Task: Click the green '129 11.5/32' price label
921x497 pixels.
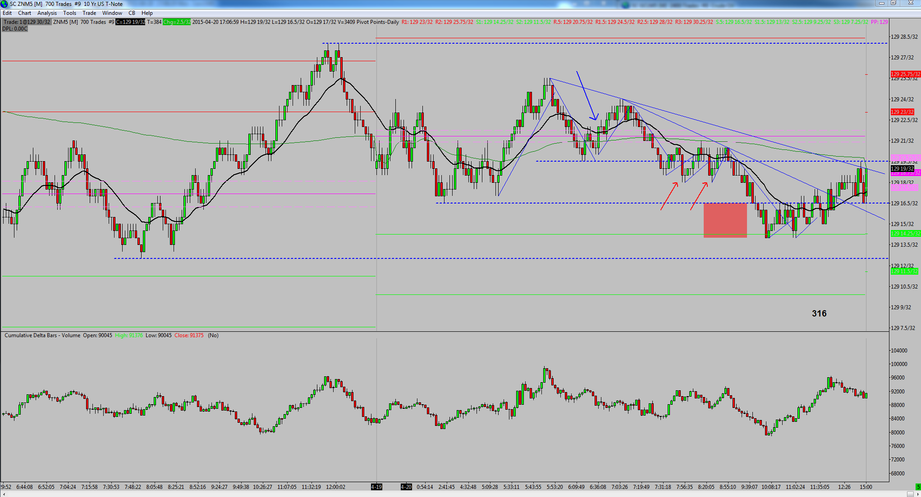Action: (904, 271)
